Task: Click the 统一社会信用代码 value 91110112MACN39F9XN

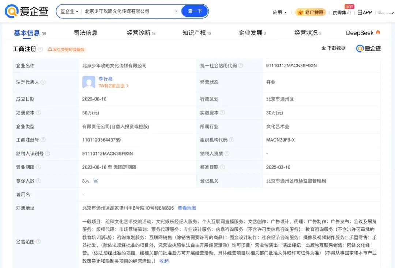Action: click(x=291, y=65)
